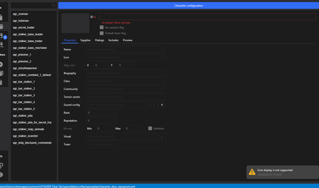Click the warning icon in notification
This screenshot has width=319, height=188.
pyautogui.click(x=252, y=172)
